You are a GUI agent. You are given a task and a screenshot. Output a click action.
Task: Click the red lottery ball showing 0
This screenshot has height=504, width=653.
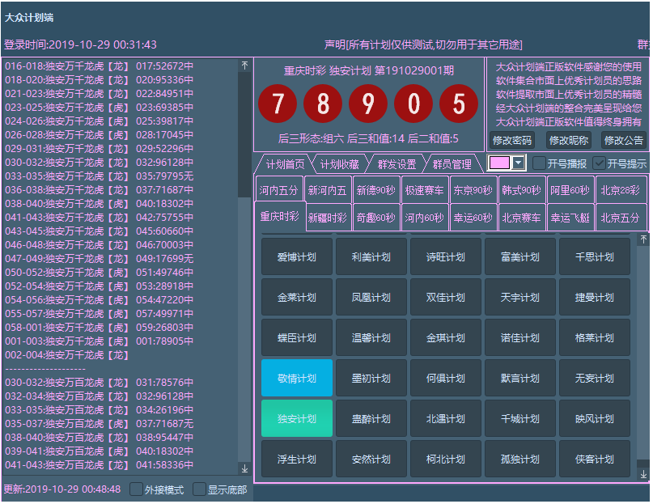(413, 104)
